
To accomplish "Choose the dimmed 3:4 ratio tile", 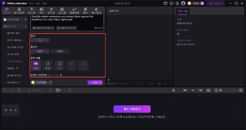I will pos(83,65).
